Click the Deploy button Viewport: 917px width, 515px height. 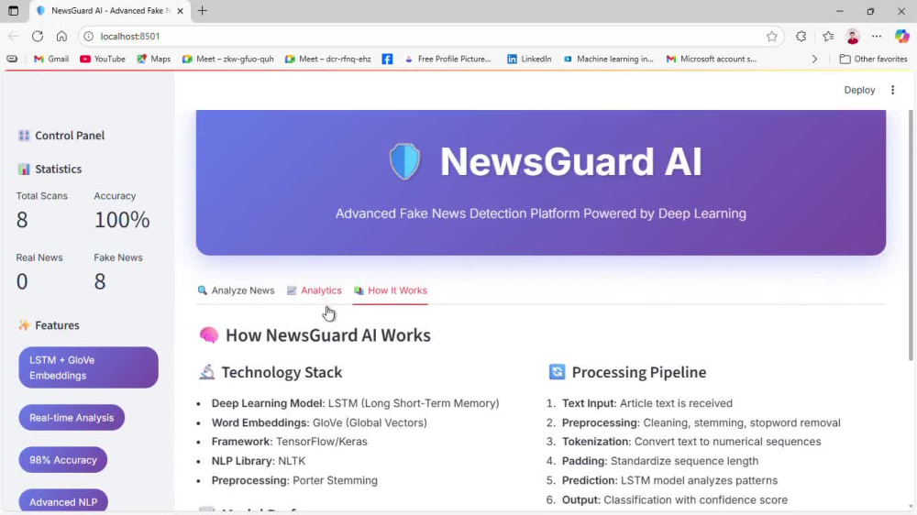pyautogui.click(x=859, y=90)
